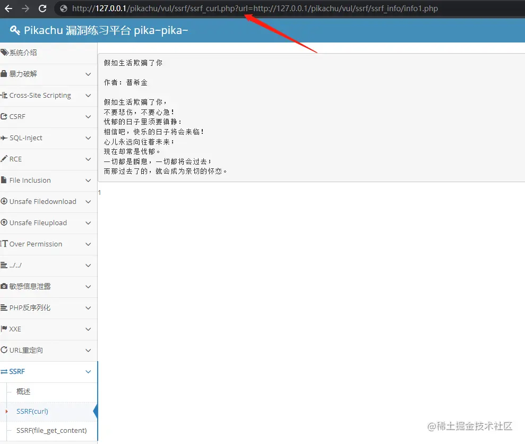Open the PHP反序列化 menu
Image resolution: width=525 pixels, height=444 pixels.
[30, 308]
